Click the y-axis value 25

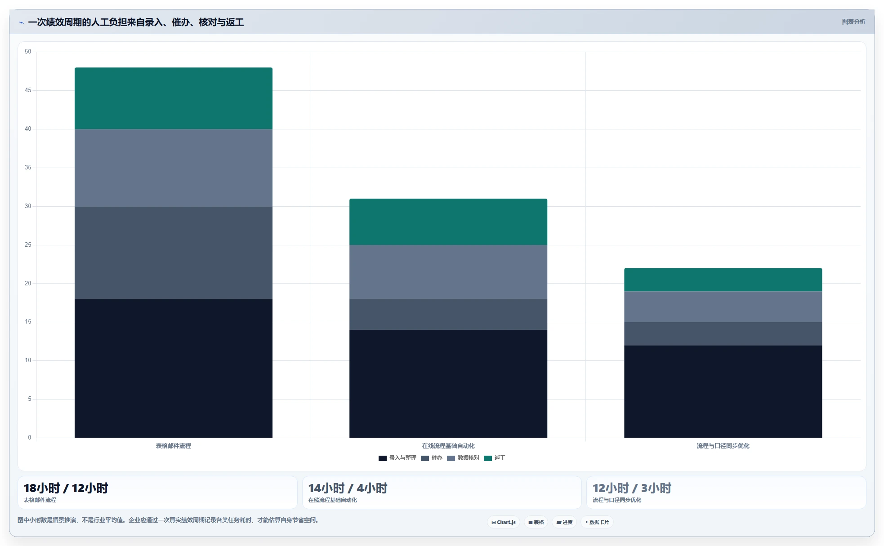pyautogui.click(x=28, y=245)
